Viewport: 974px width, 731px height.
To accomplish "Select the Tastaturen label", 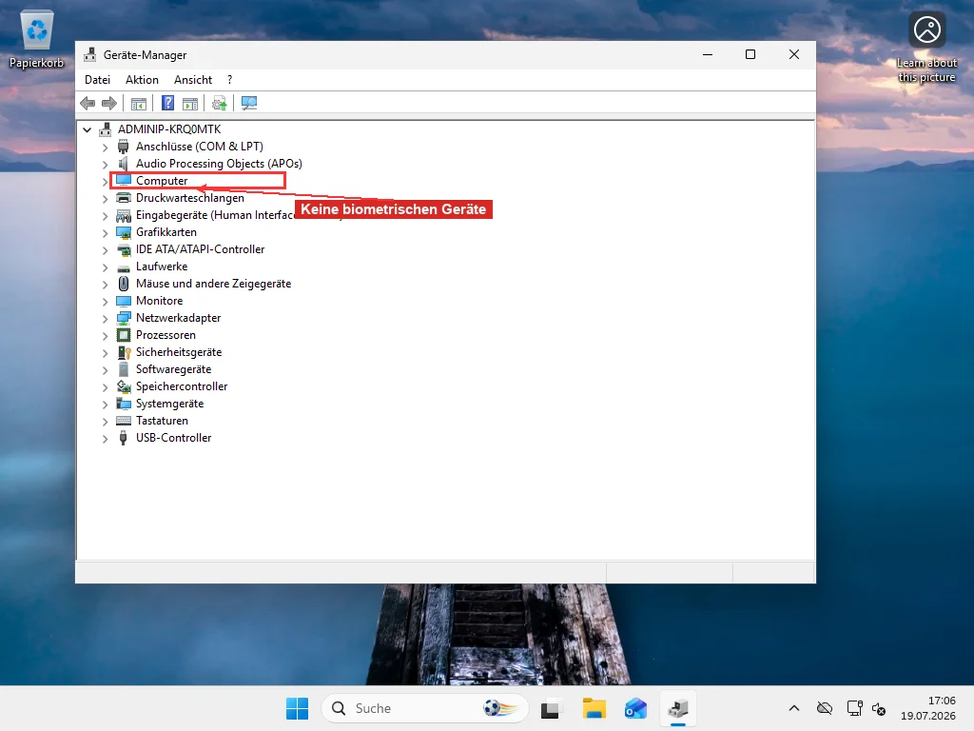I will [162, 421].
